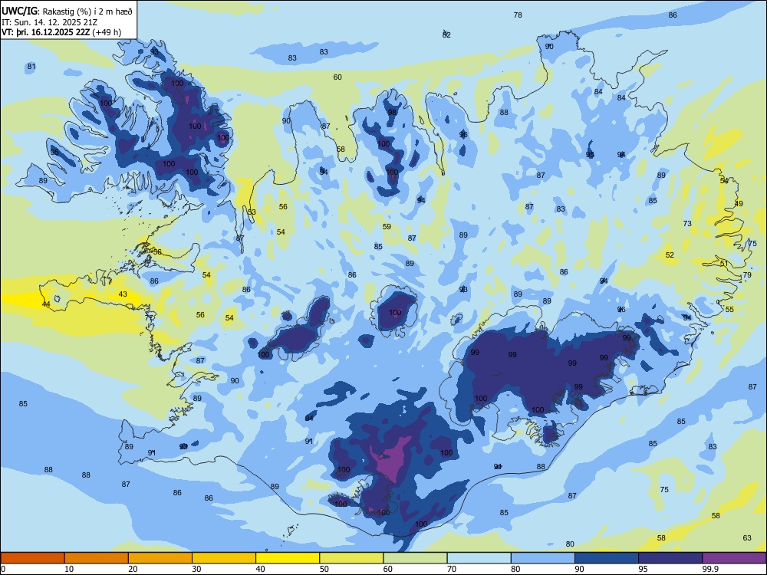Click the golden 30–40 legend swatch

[224, 558]
